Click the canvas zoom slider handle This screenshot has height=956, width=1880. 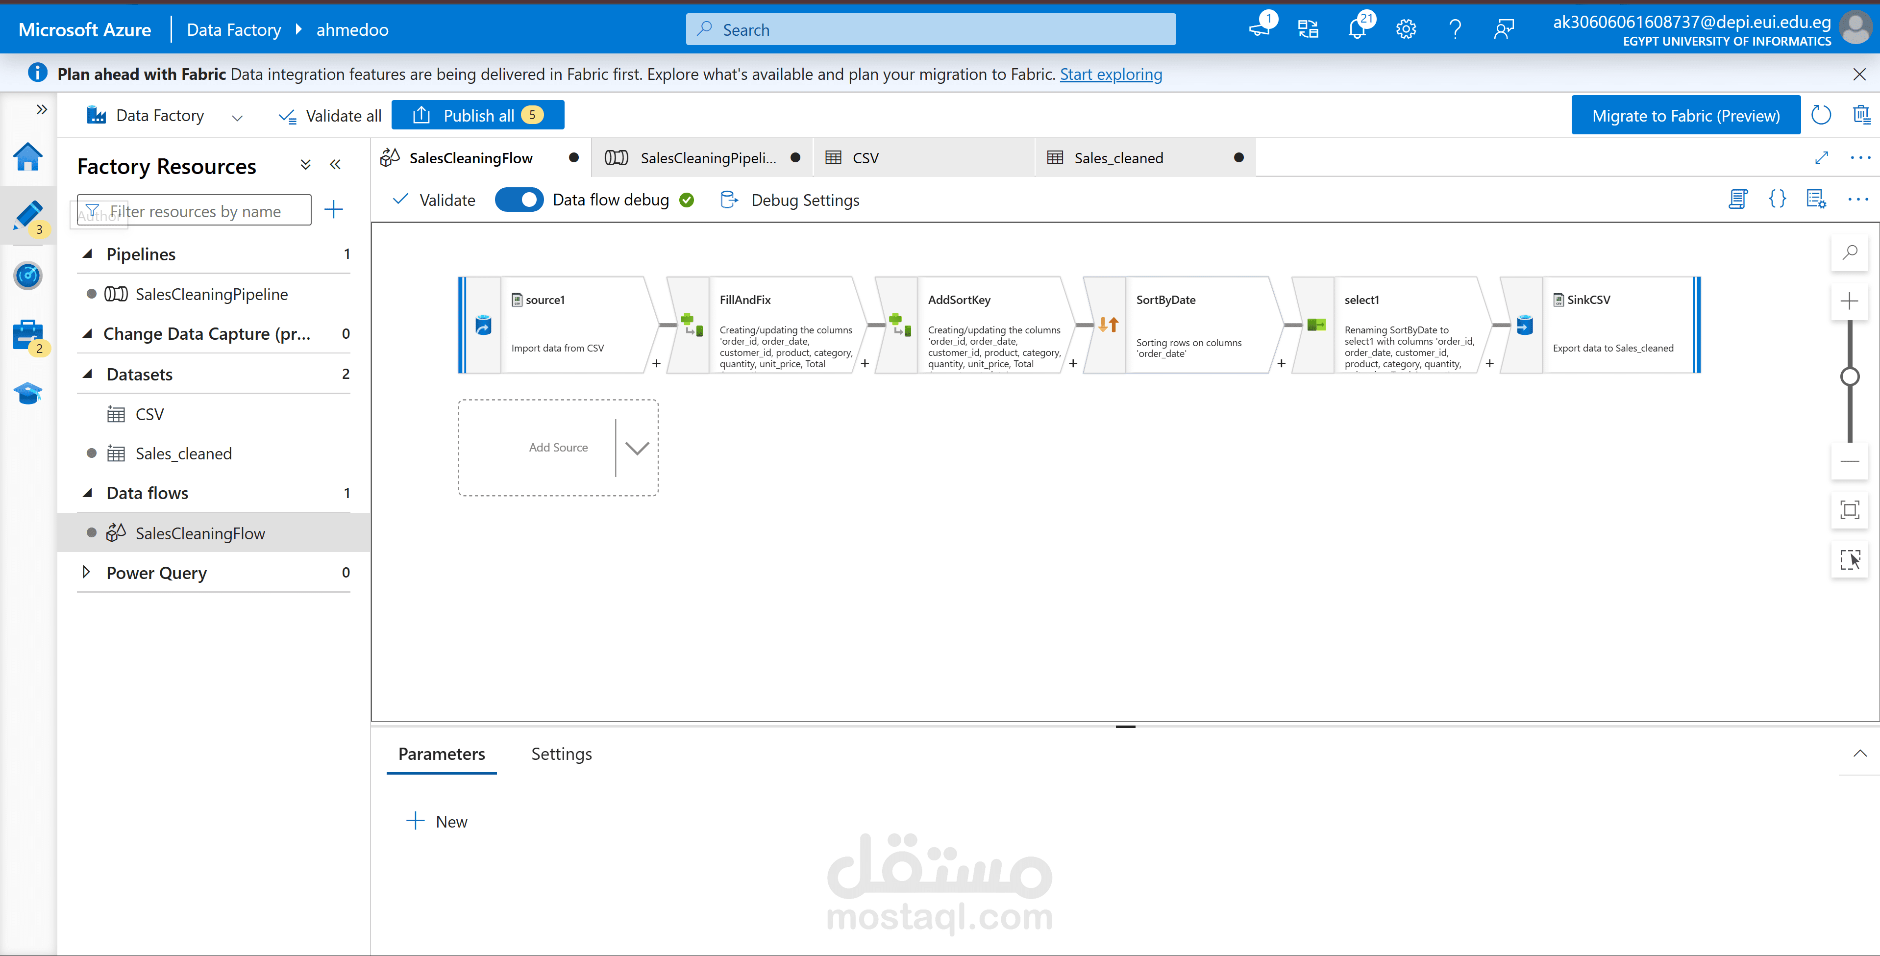(1849, 377)
